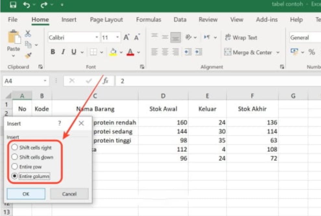Viewport: 321px width, 216px height.
Task: Click Cancel in Insert dialog
Action: click(69, 194)
